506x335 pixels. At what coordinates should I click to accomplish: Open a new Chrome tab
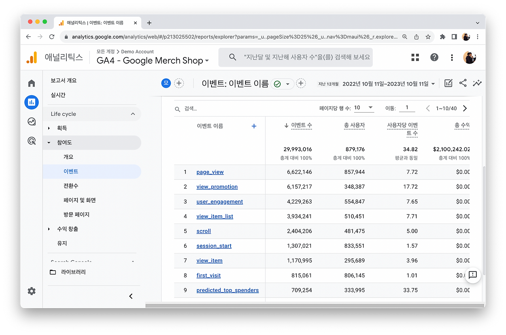tap(149, 23)
